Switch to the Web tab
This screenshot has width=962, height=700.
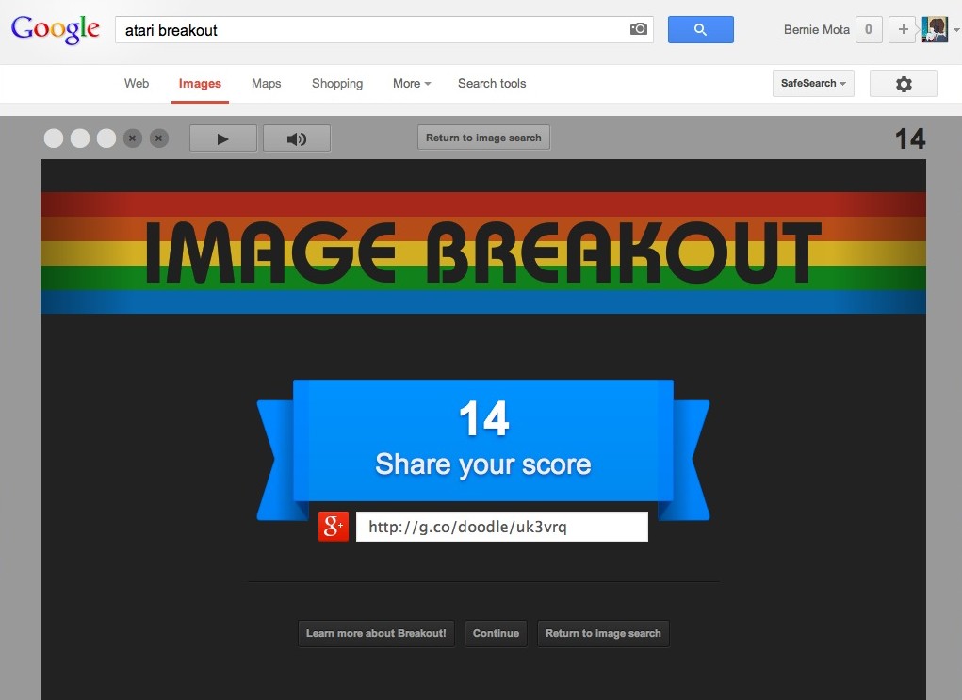137,83
